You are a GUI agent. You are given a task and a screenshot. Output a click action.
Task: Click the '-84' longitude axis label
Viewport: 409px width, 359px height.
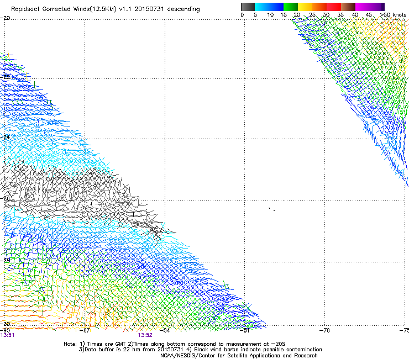click(165, 330)
